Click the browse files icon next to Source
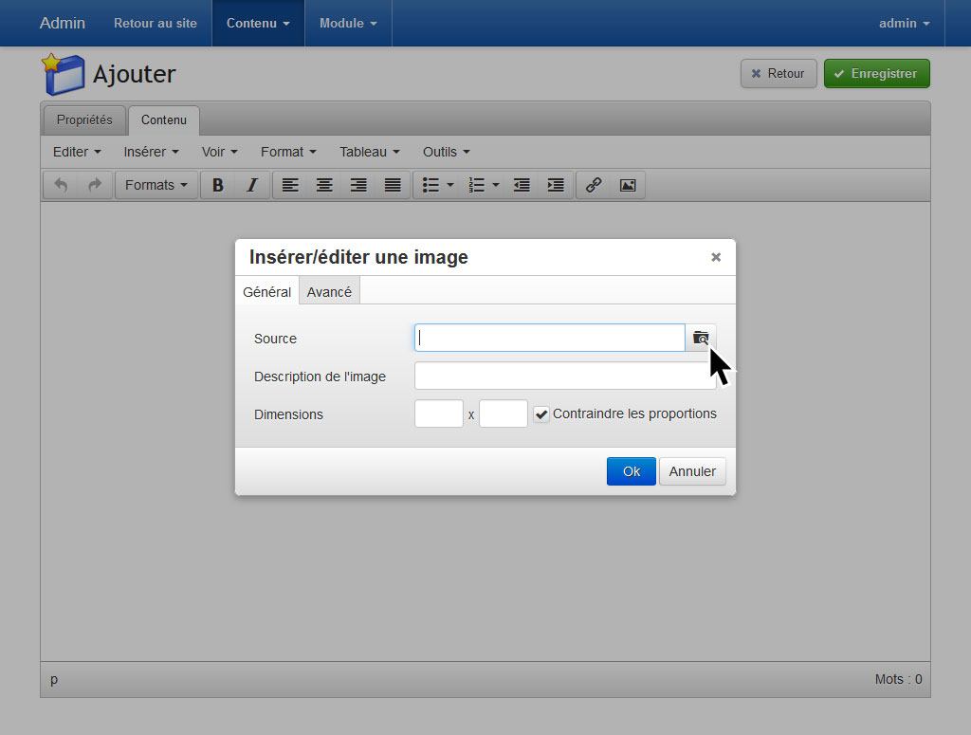 pyautogui.click(x=701, y=338)
